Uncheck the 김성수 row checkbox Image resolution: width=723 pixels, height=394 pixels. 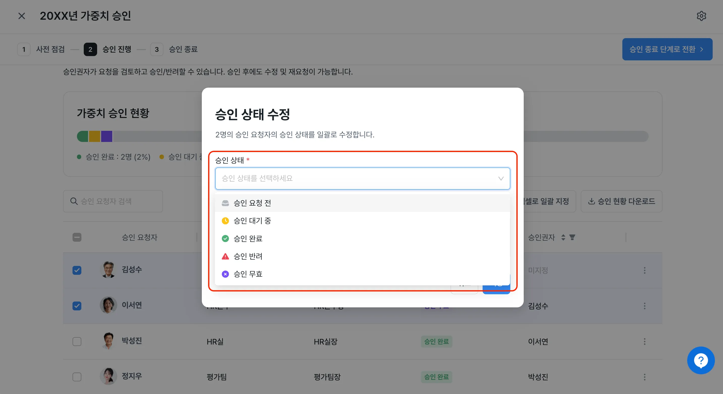click(77, 270)
